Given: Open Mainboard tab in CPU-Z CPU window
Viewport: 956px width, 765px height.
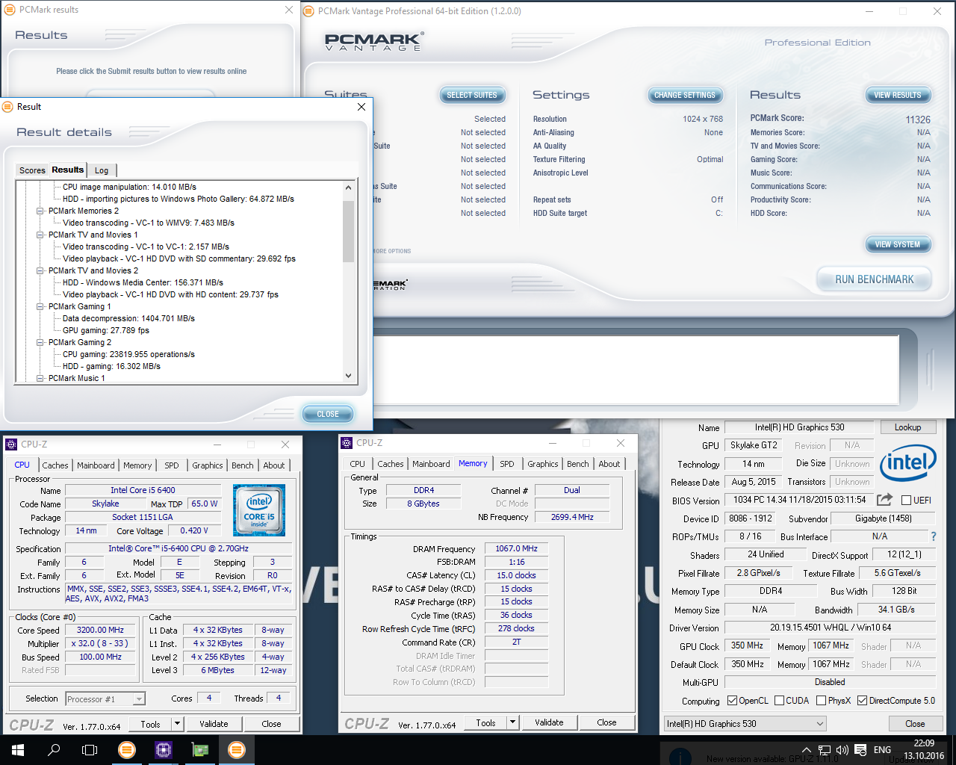Looking at the screenshot, I should [96, 465].
